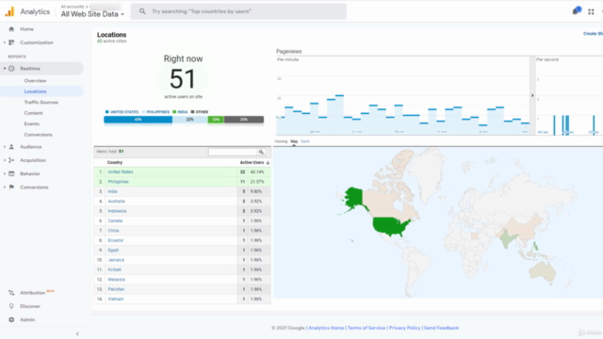Open Traffic Sources report
603x339 pixels.
click(x=41, y=103)
